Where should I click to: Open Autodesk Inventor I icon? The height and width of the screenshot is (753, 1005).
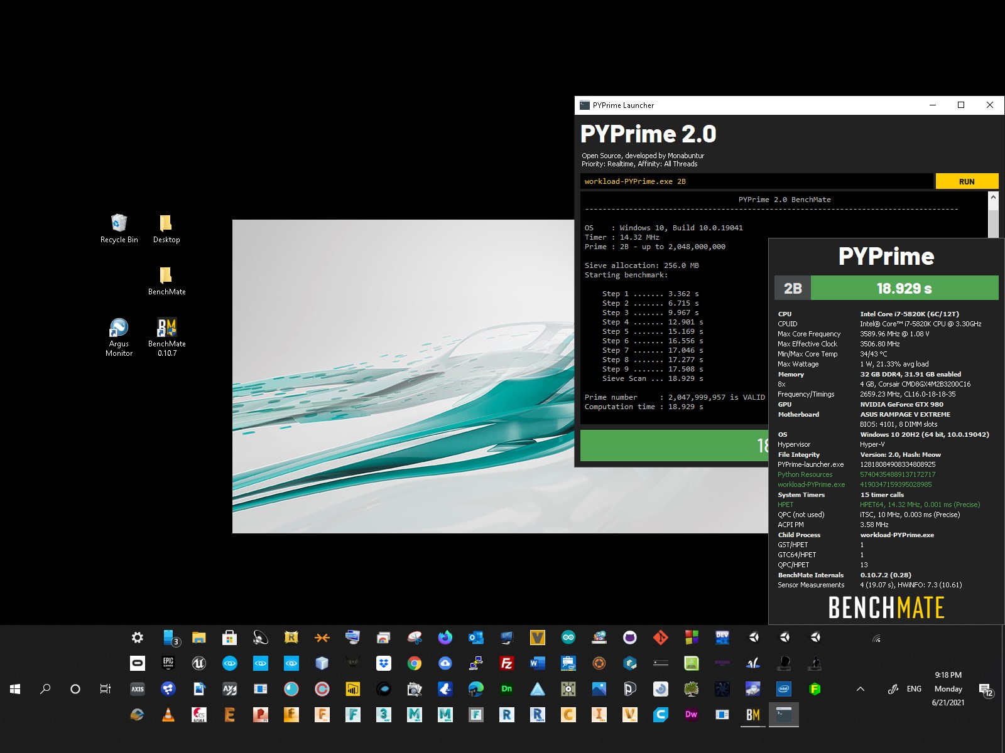pyautogui.click(x=599, y=715)
